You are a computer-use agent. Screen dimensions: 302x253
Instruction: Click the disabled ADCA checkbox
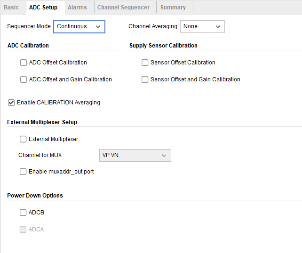point(23,229)
